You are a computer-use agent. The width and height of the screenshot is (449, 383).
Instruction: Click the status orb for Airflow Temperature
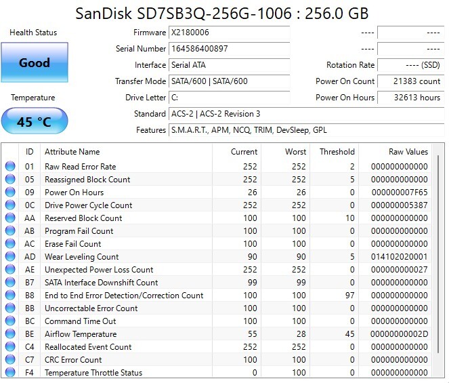click(x=10, y=334)
